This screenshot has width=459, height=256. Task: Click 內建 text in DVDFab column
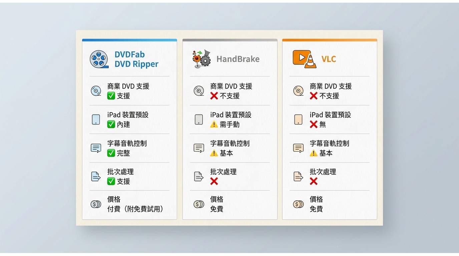click(123, 124)
